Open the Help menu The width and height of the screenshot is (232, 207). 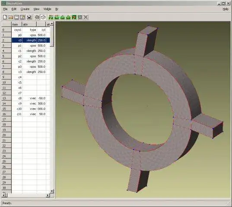[226, 9]
